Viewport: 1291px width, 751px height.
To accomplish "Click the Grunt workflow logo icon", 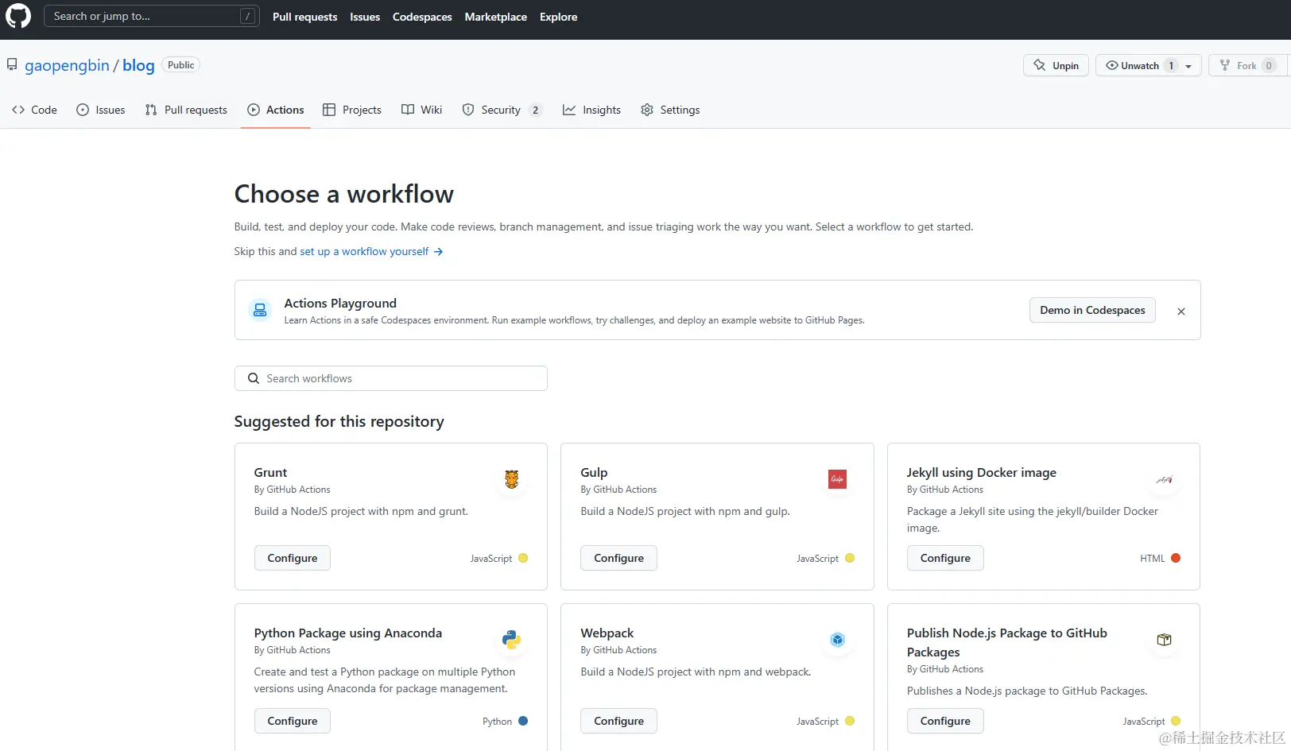I will [512, 479].
